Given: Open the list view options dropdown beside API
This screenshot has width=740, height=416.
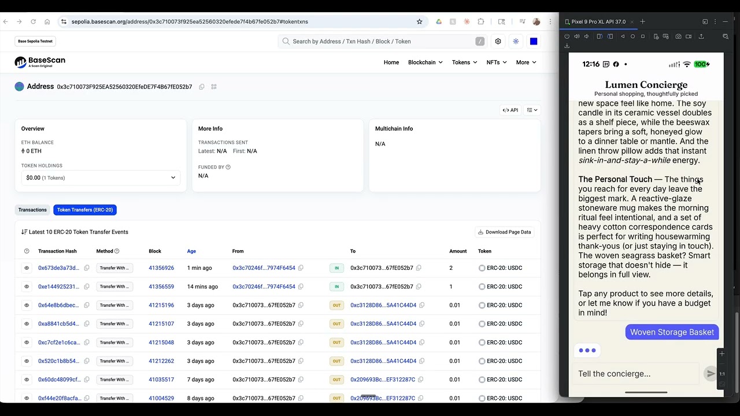Looking at the screenshot, I should 532,110.
